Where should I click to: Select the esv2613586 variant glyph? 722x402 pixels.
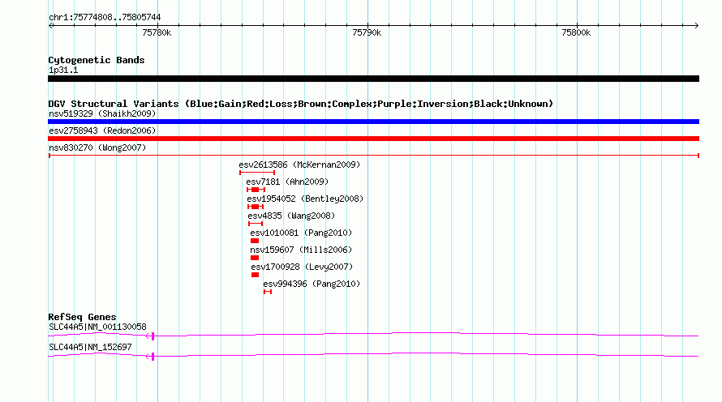click(257, 173)
